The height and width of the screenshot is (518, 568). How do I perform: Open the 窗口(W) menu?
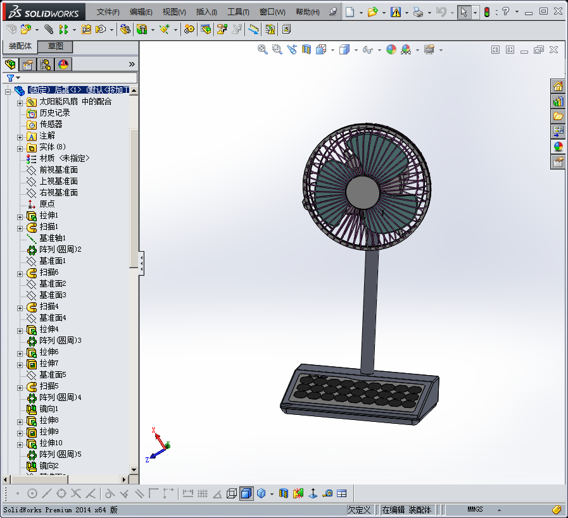[x=272, y=12]
